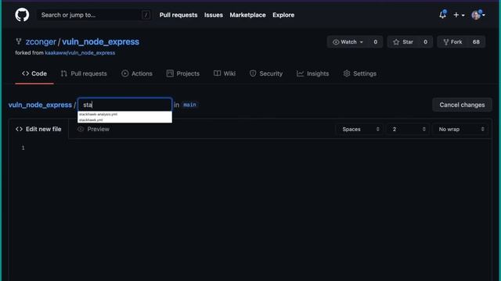Viewport: 501px width, 281px height.
Task: View the stargazers count 0
Action: [425, 41]
